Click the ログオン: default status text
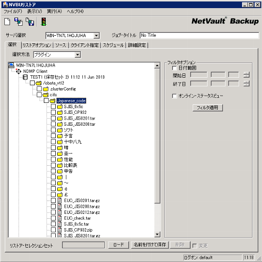262x262 pixels. tap(198, 258)
